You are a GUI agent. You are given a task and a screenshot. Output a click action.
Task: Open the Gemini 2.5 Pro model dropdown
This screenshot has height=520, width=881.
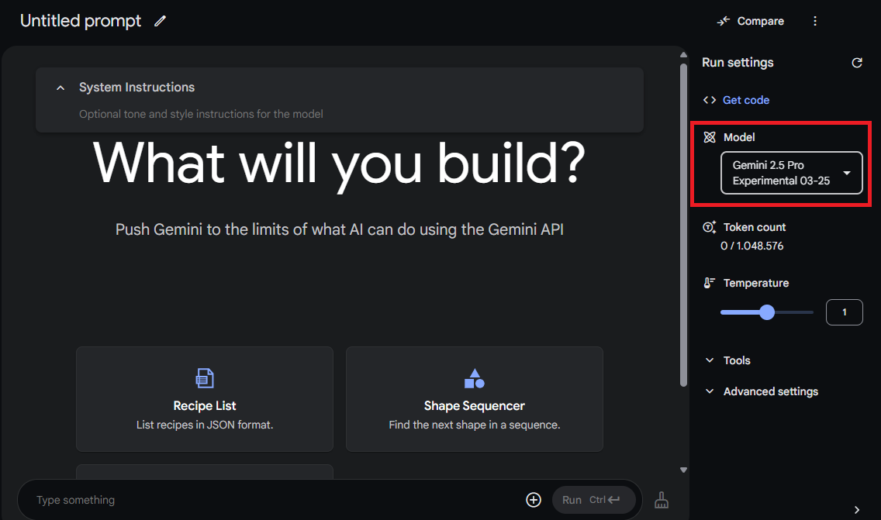click(x=791, y=173)
